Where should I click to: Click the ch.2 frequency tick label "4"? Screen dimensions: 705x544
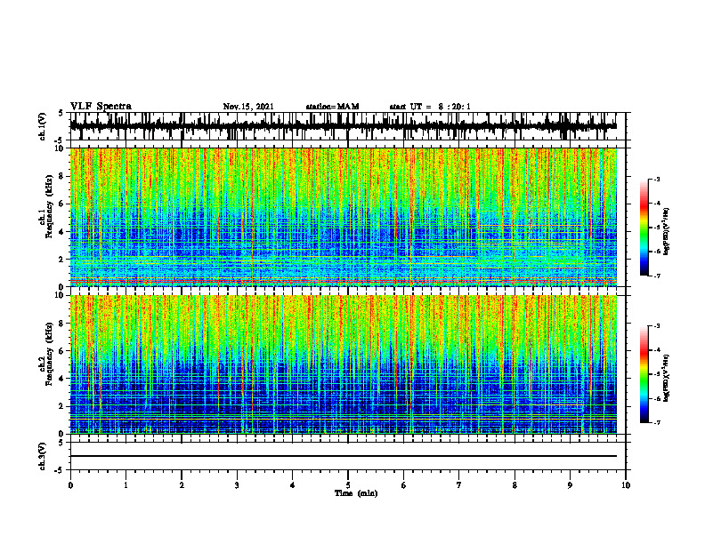pyautogui.click(x=62, y=379)
